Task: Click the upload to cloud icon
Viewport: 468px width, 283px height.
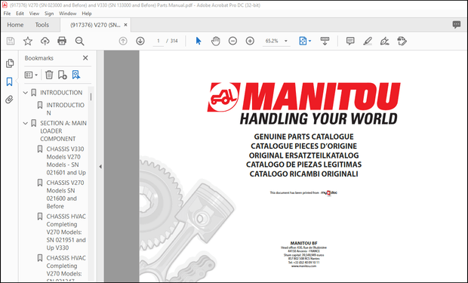Action: (45, 41)
